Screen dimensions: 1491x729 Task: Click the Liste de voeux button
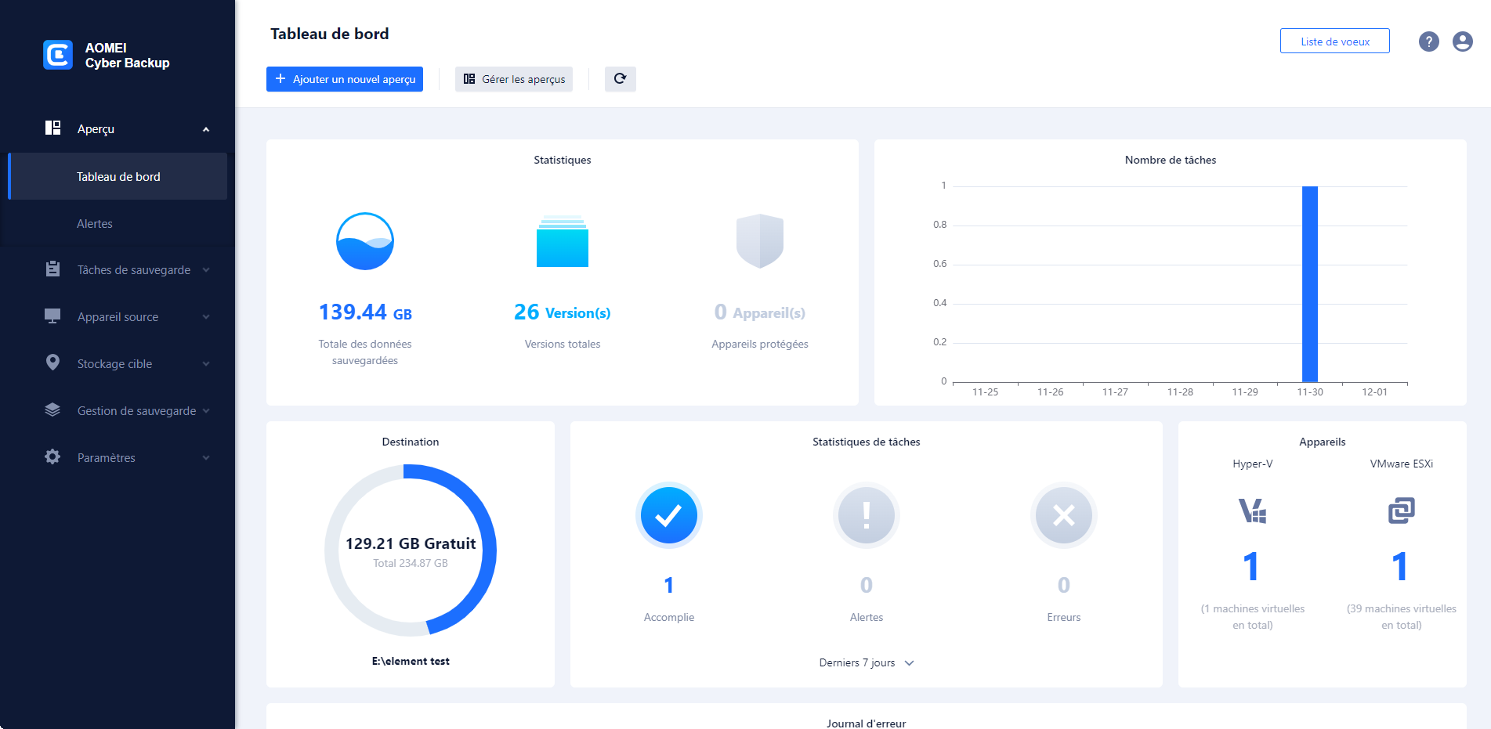(1334, 42)
